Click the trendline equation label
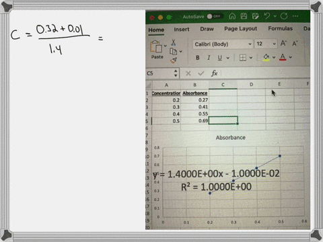This screenshot has height=242, width=323. pos(217,174)
